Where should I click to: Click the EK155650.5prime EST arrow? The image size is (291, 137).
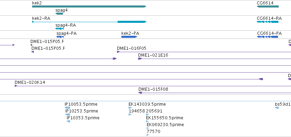pos(147,121)
